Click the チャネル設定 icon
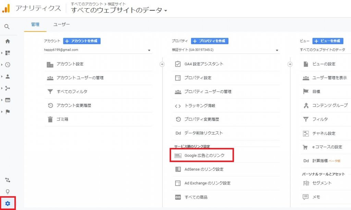351x210 pixels. [x=306, y=133]
